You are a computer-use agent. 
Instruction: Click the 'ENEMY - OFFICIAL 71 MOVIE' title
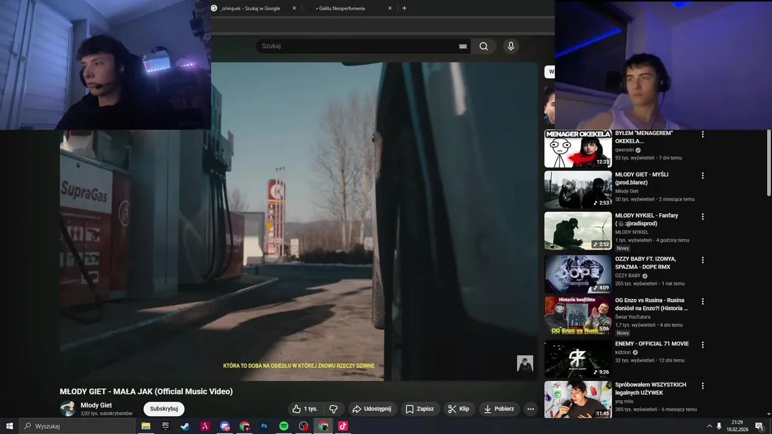652,344
